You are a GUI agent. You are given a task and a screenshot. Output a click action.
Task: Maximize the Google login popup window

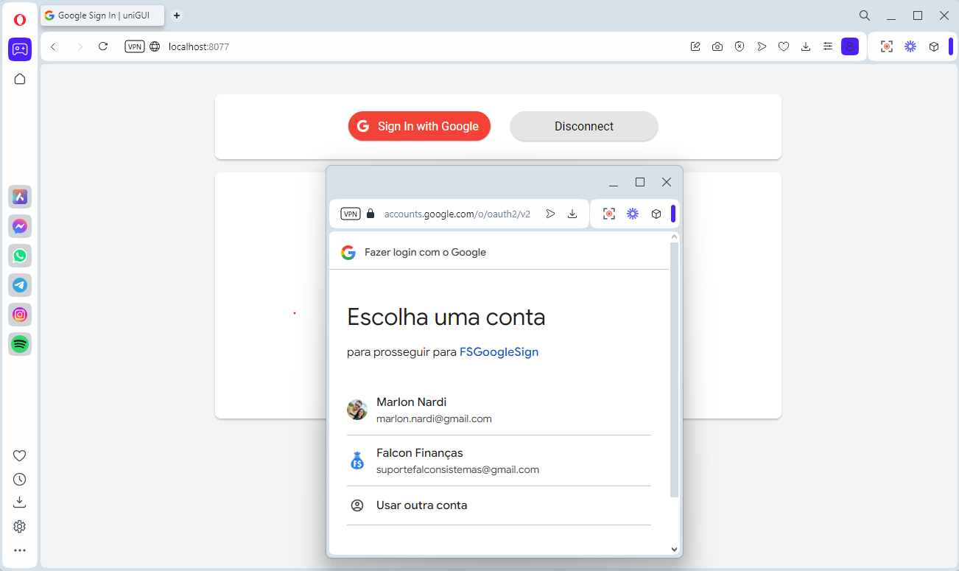(640, 182)
